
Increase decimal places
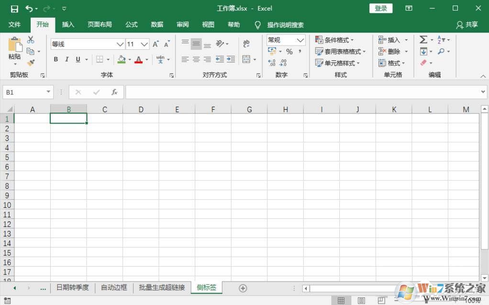[272, 61]
